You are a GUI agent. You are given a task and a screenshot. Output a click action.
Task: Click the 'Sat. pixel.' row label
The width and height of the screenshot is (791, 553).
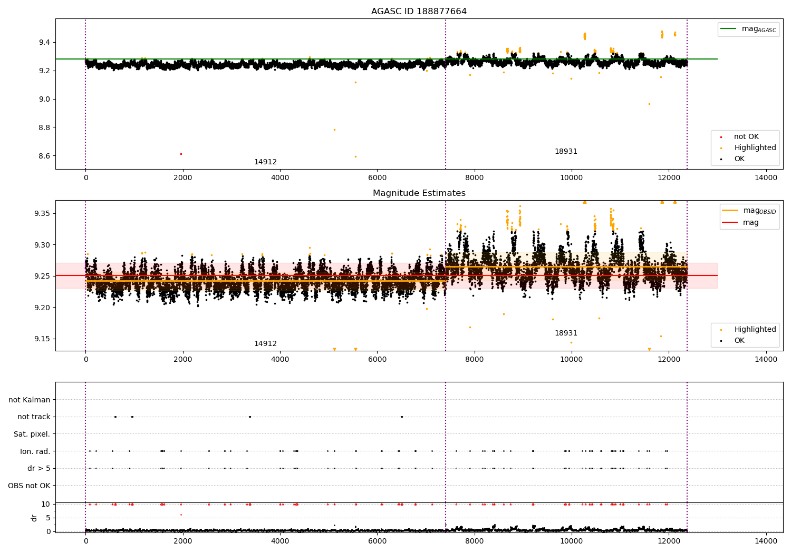32,434
